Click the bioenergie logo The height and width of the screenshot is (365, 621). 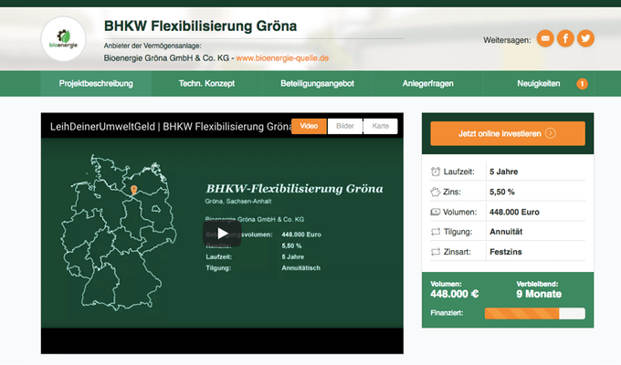63,39
